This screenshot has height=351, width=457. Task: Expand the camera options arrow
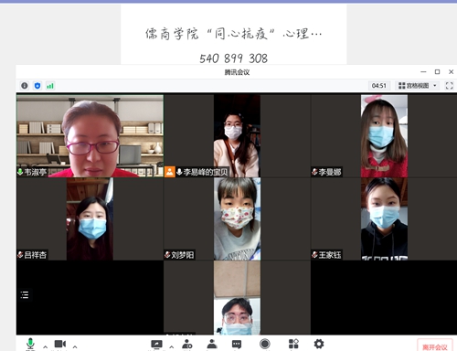coord(75,346)
